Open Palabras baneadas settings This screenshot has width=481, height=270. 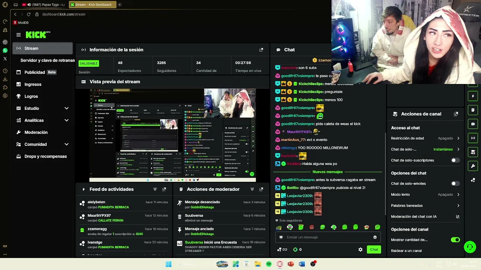click(x=425, y=205)
